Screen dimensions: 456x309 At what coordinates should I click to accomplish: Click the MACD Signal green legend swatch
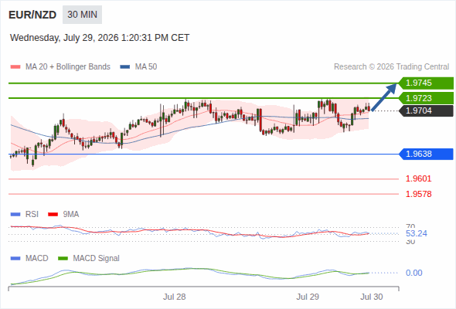[63, 259]
